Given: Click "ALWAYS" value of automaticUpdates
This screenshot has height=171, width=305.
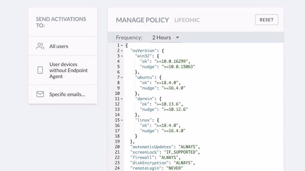Looking at the screenshot, I should coord(188,147).
